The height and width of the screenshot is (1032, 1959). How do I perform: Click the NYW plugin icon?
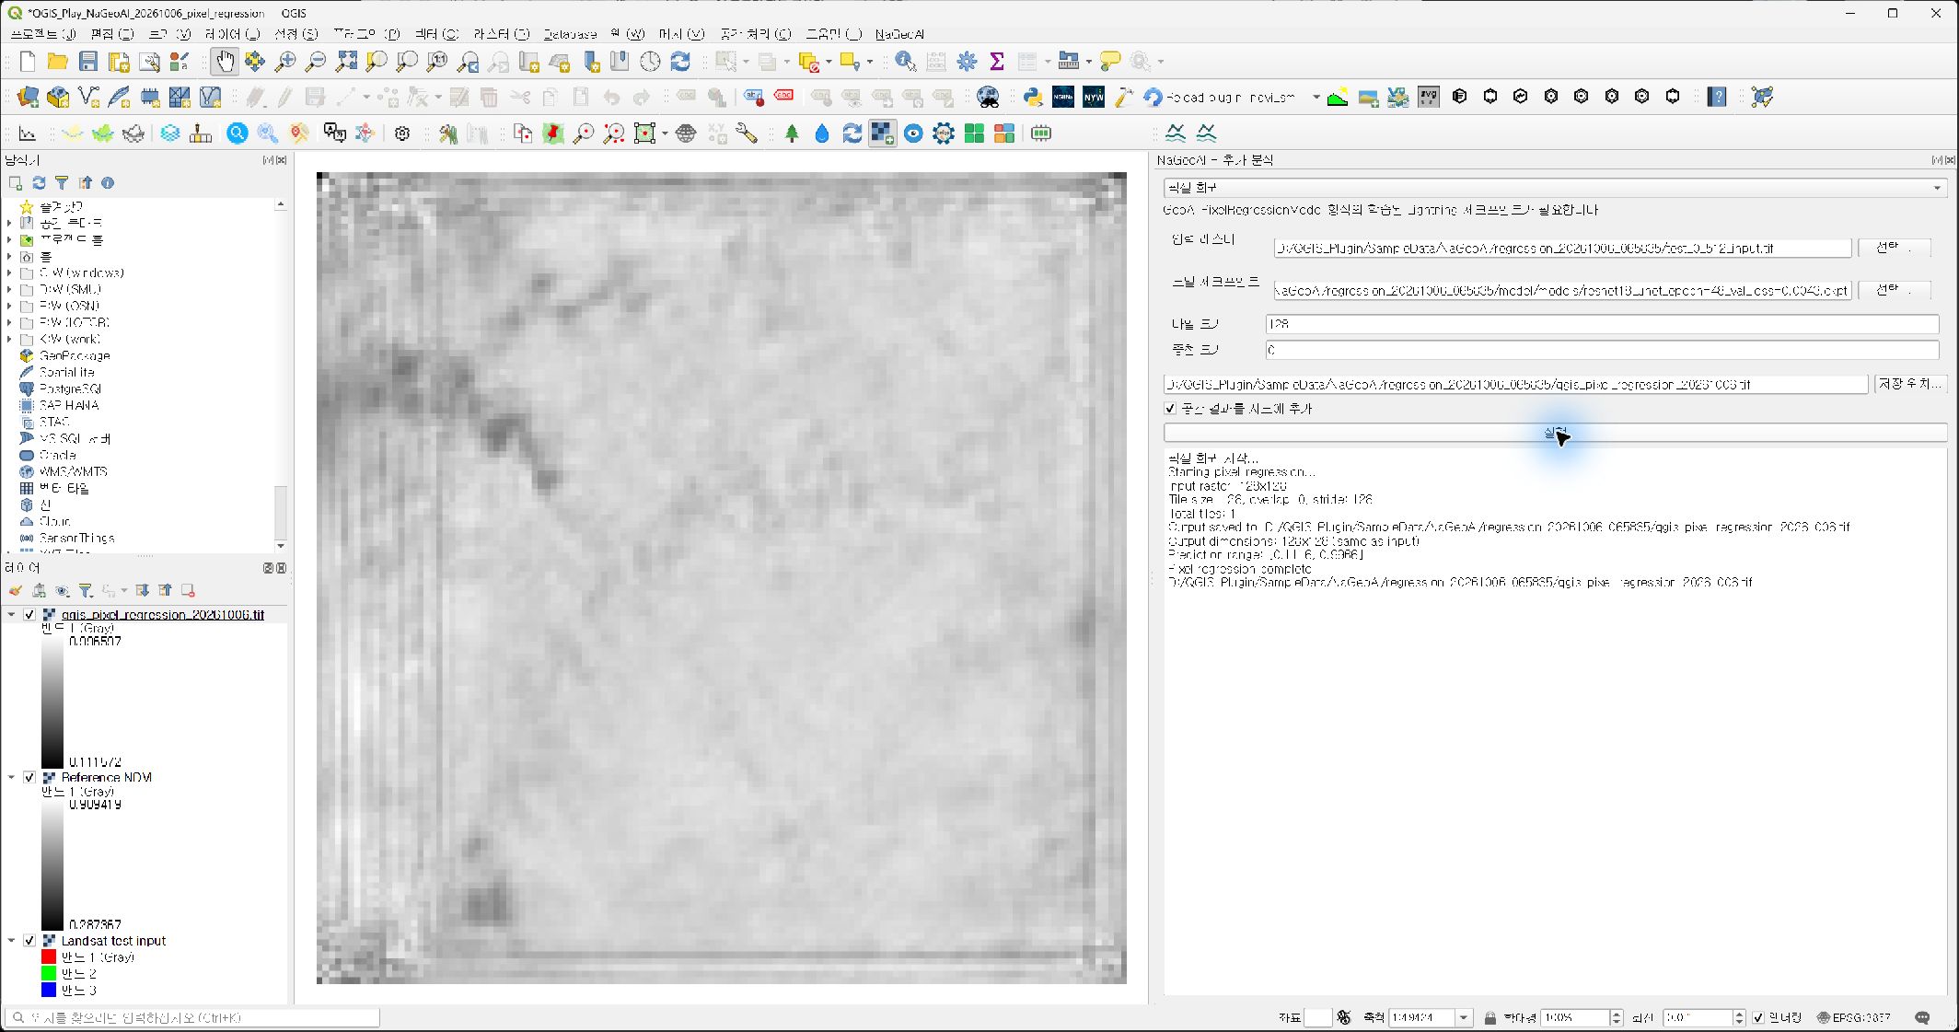pyautogui.click(x=1094, y=97)
